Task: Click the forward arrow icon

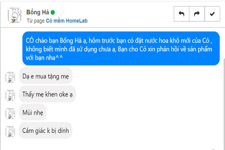Action: click(x=197, y=14)
